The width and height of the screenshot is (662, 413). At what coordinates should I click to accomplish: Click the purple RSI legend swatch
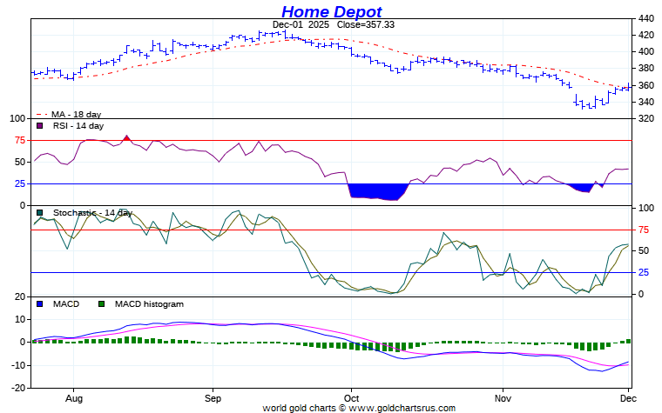(40, 125)
